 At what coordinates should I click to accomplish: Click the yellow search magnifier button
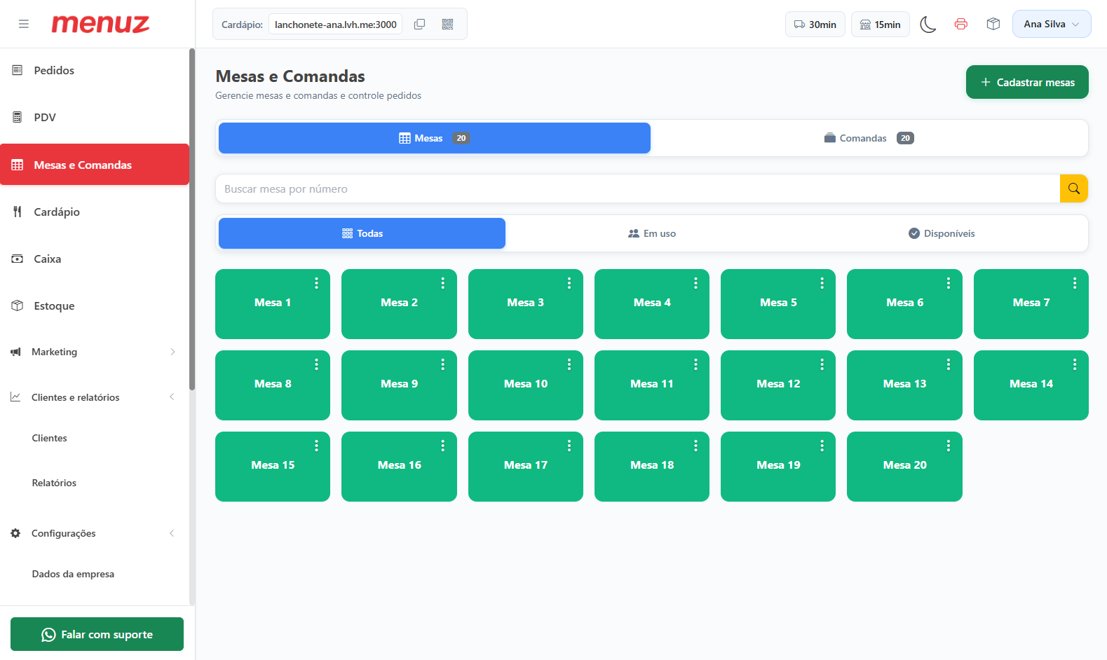(1073, 188)
